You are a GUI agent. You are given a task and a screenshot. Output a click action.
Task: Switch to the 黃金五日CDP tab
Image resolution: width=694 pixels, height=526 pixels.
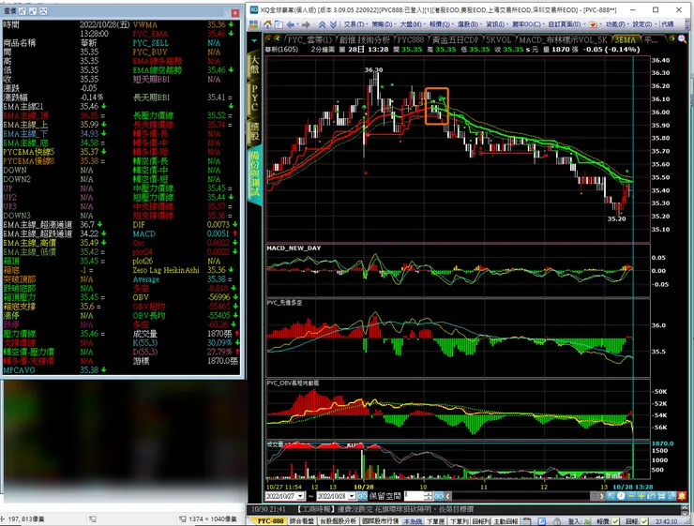point(456,39)
